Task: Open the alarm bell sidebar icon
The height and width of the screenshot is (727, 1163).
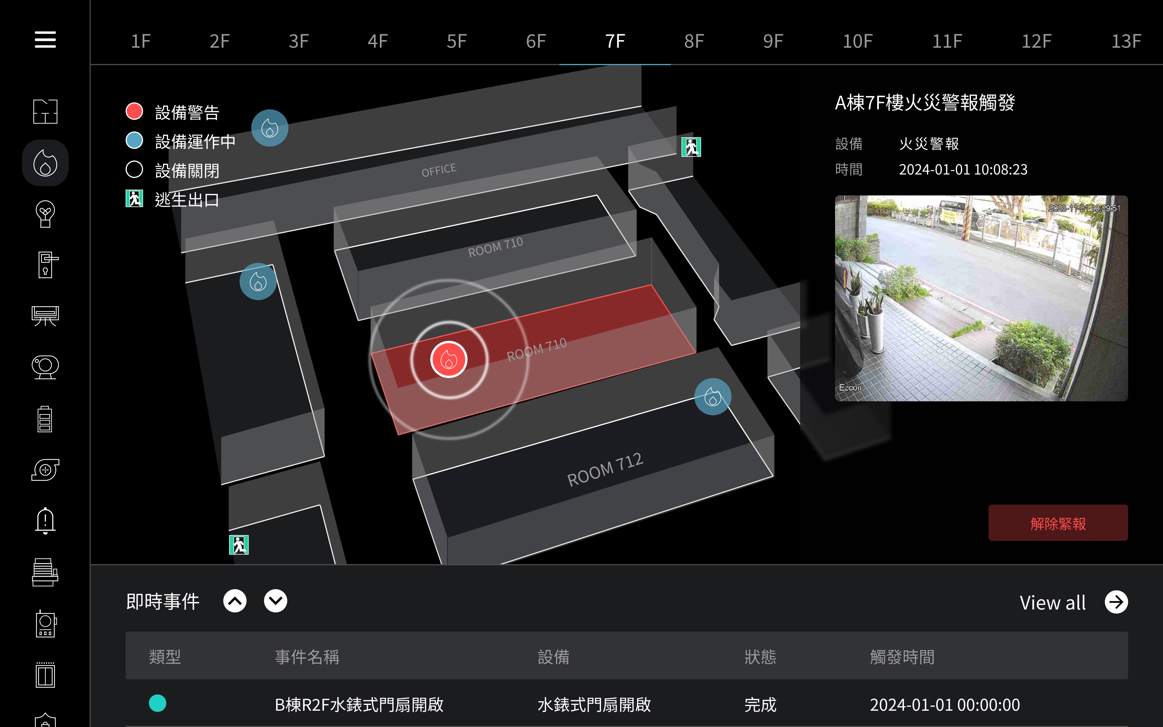Action: pos(45,521)
